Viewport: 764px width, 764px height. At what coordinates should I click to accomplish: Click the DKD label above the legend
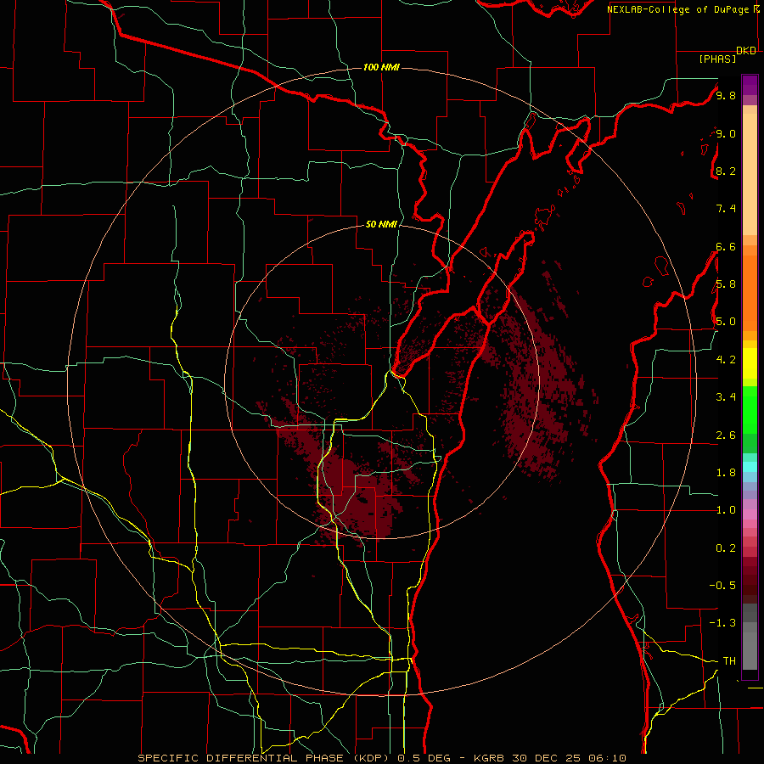(746, 51)
